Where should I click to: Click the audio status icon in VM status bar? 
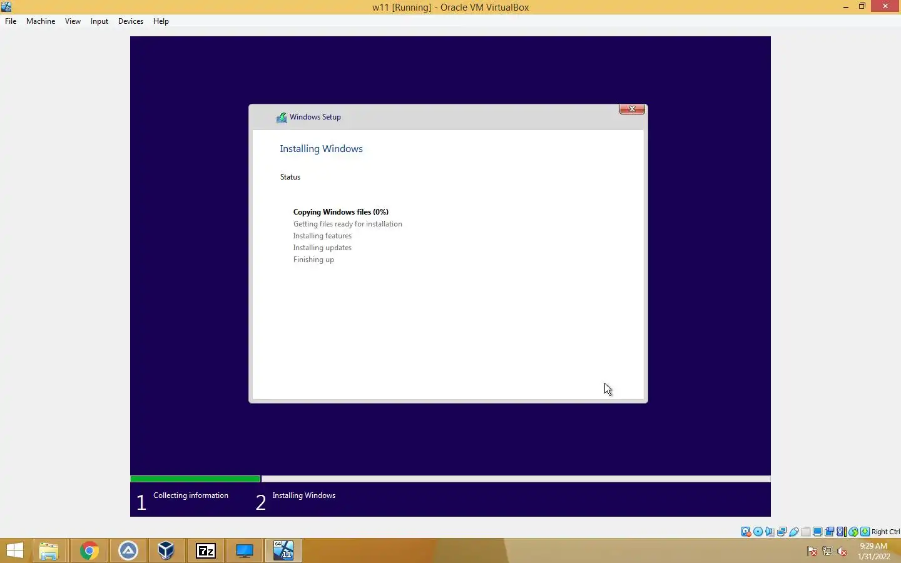click(x=770, y=532)
